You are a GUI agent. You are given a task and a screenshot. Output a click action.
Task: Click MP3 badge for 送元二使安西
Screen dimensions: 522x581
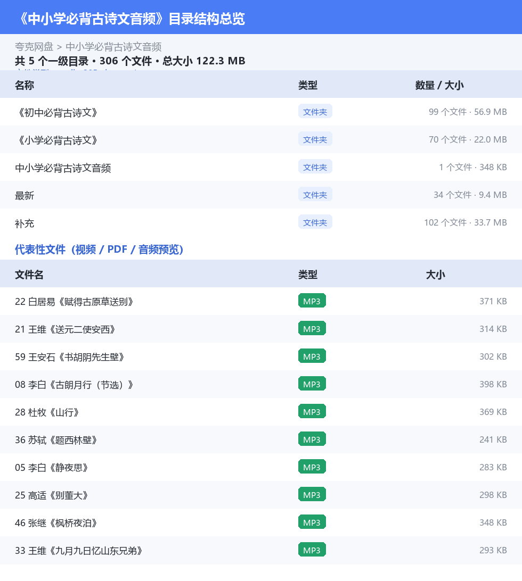coord(312,329)
